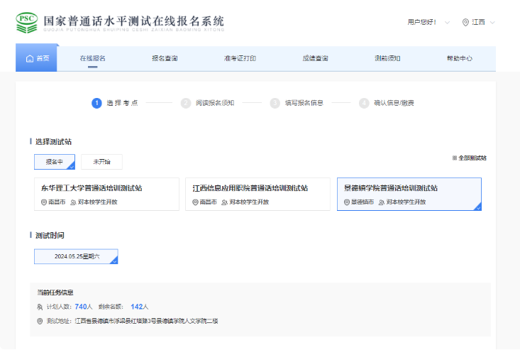The height and width of the screenshot is (350, 520).
Task: Click the PSC logo icon
Action: click(x=28, y=21)
